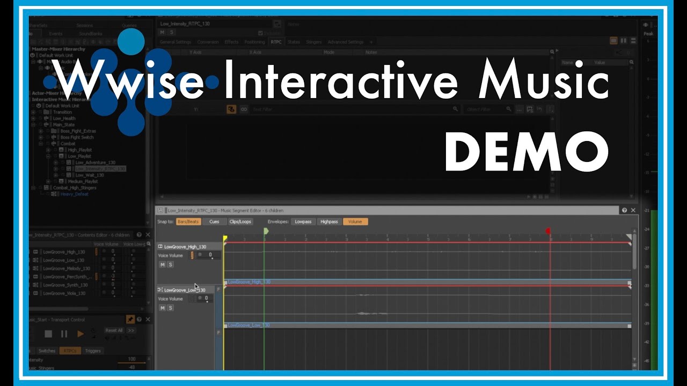
Task: Toggle Clips/Loops snap option
Action: [240, 221]
